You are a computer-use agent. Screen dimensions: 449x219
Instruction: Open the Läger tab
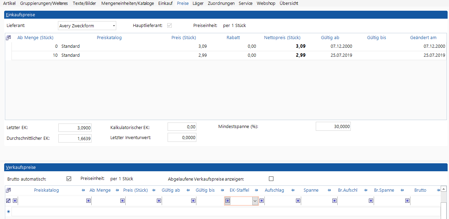[198, 3]
